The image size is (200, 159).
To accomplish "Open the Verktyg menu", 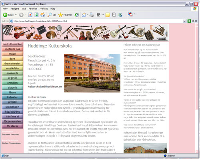I will click(x=44, y=9).
